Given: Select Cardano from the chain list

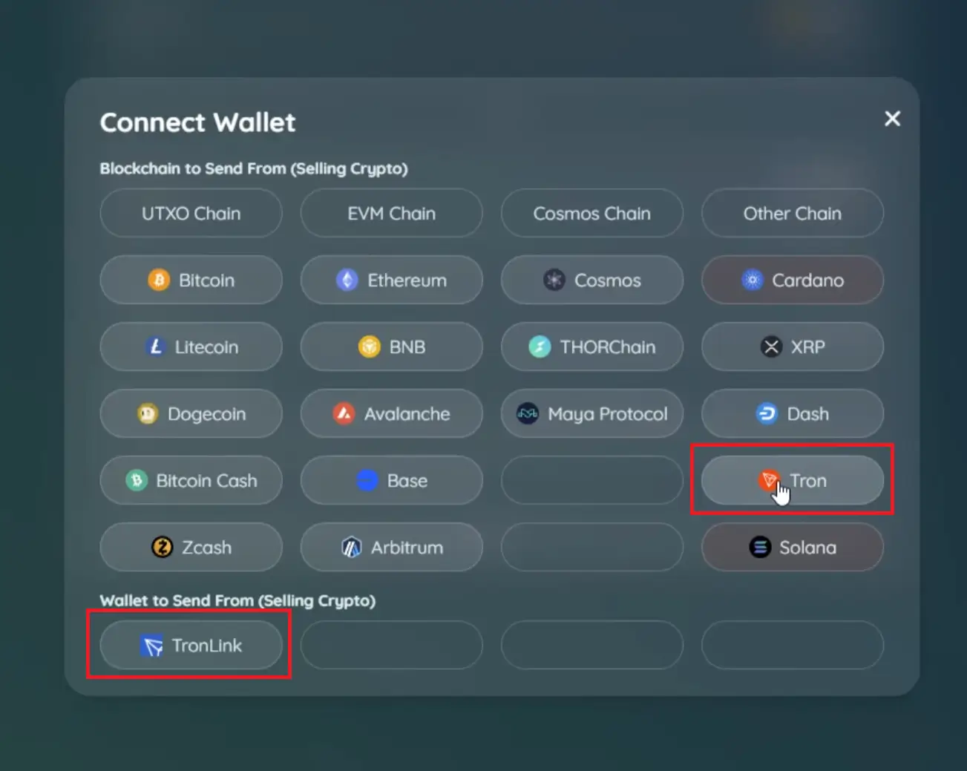Looking at the screenshot, I should (x=792, y=280).
